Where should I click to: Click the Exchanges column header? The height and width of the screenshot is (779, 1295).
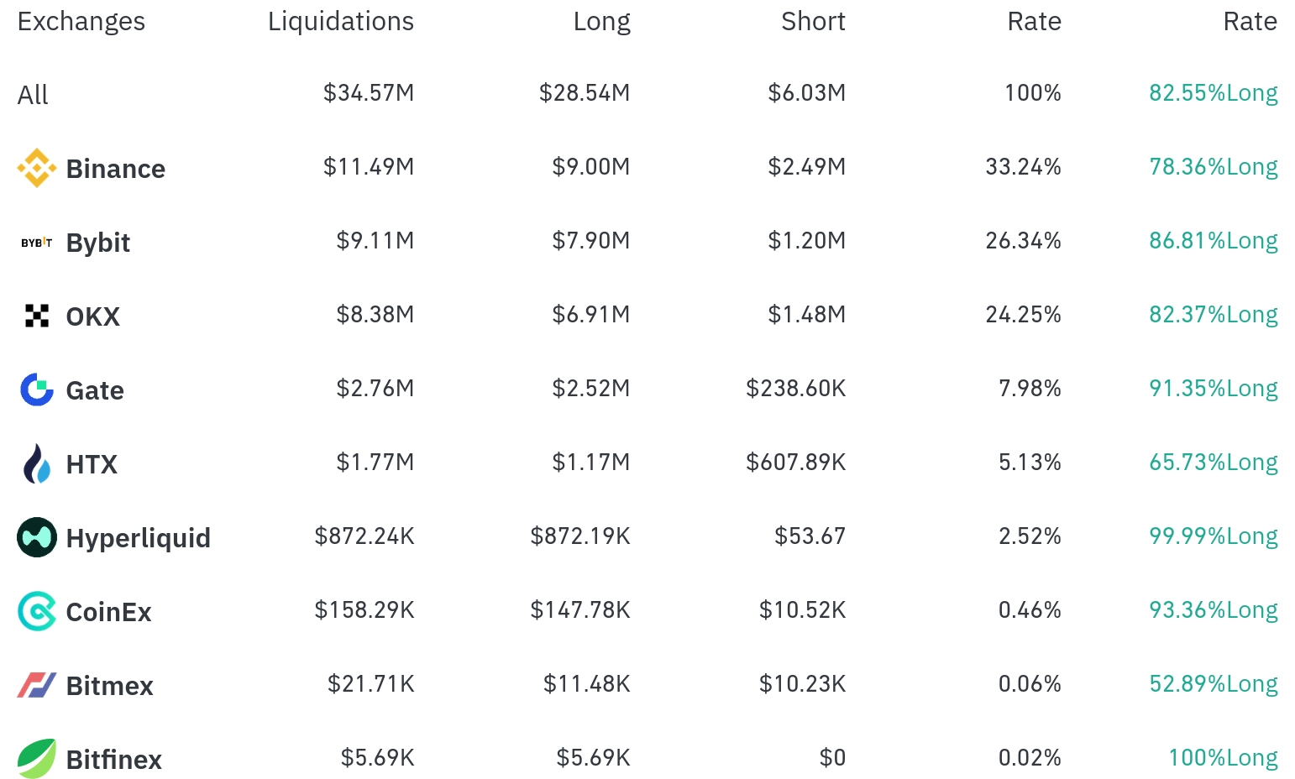(x=81, y=21)
